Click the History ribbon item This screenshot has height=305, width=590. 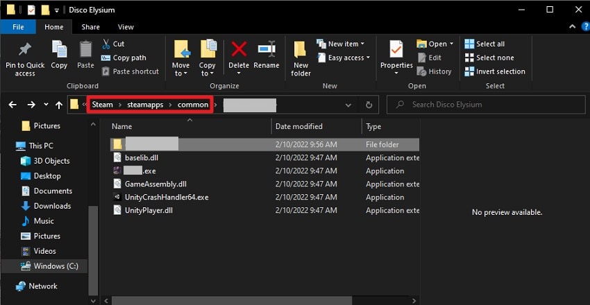coord(435,71)
